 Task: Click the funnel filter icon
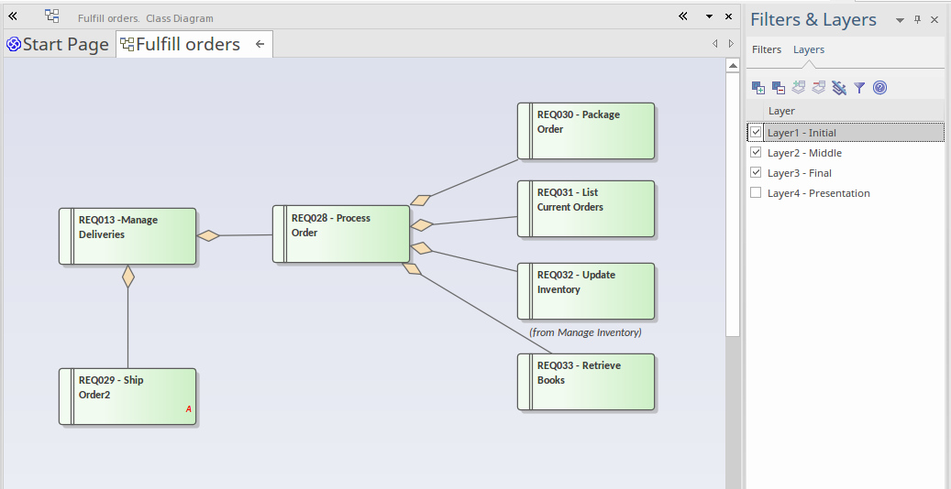(x=859, y=88)
